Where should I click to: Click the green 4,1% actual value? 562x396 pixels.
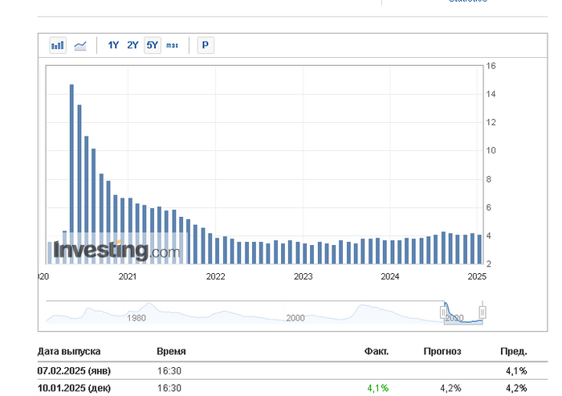pos(377,388)
